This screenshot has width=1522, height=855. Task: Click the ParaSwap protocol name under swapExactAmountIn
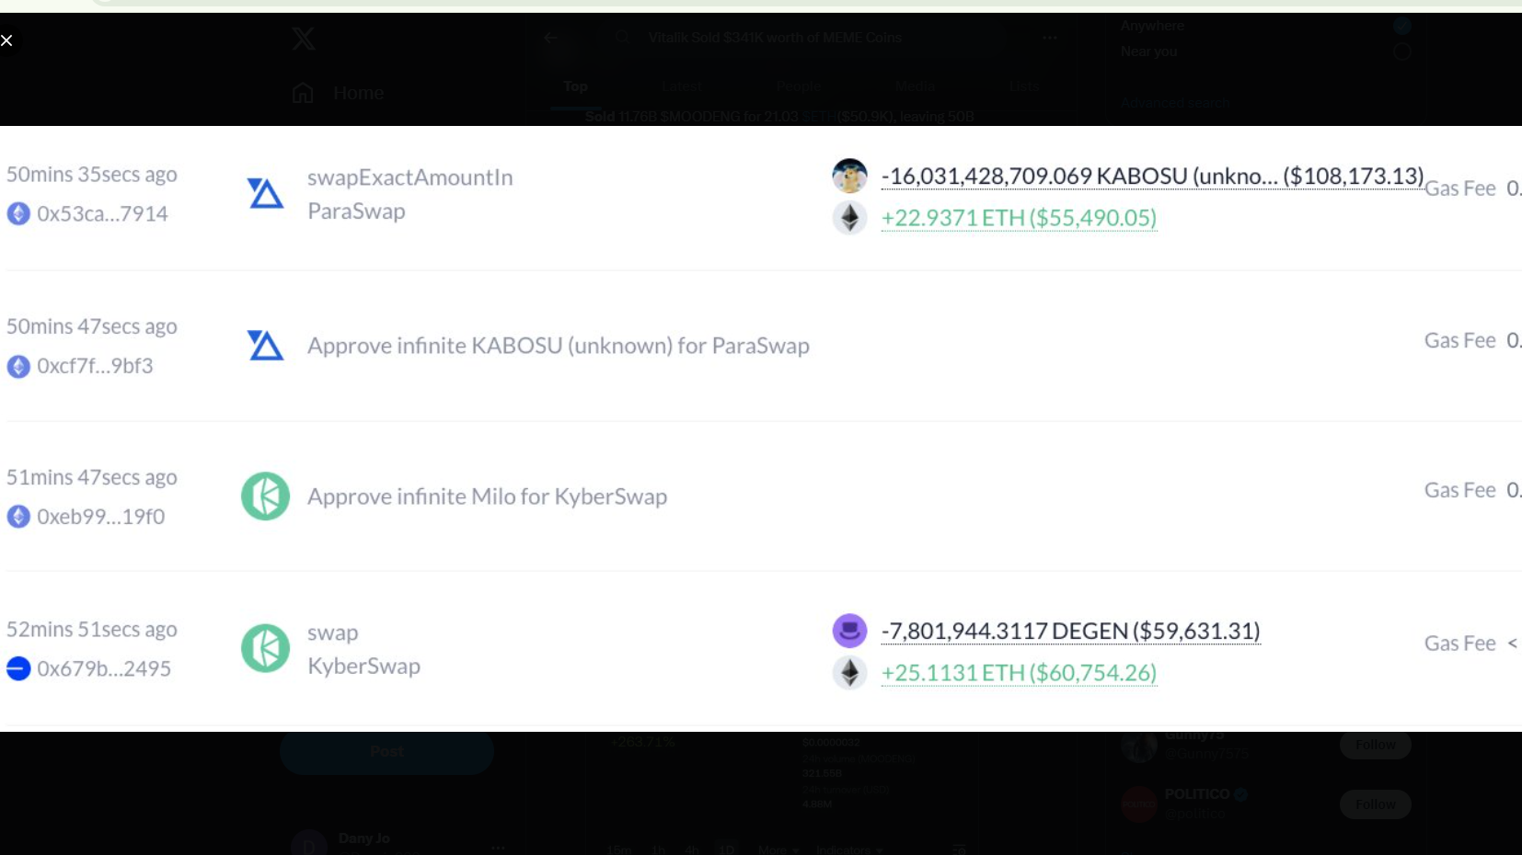356,211
